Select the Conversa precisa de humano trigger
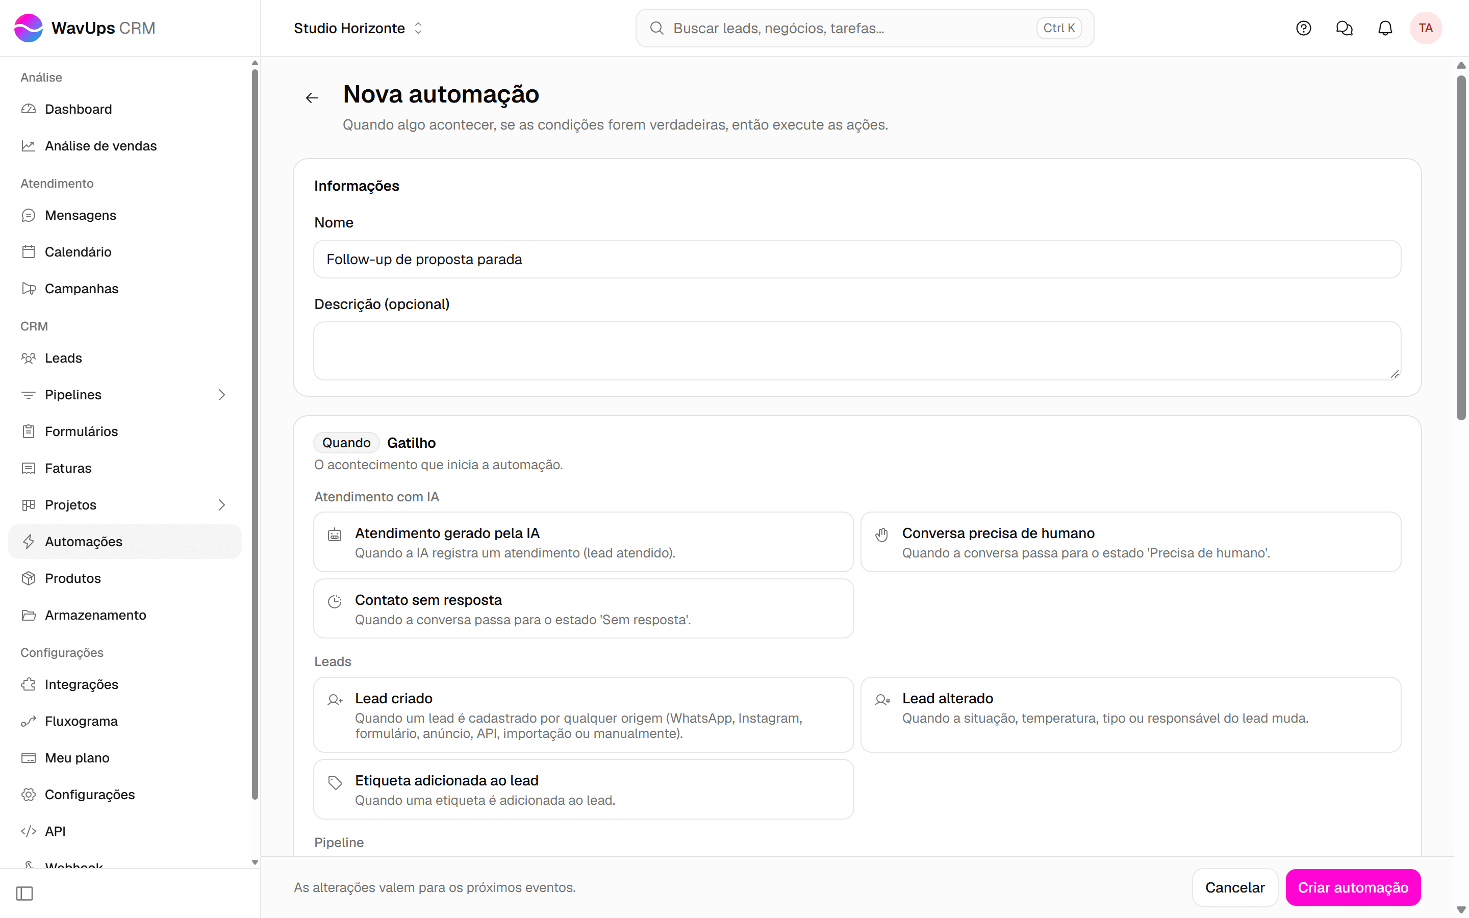Screen dimensions: 1469x918 (1130, 542)
